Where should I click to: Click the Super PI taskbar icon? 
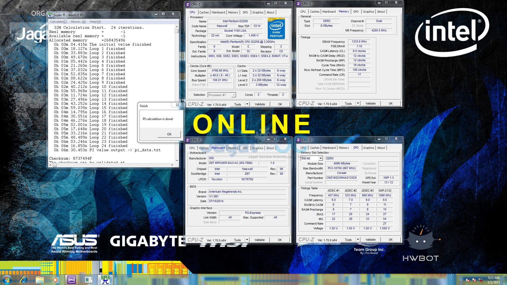coord(105,280)
